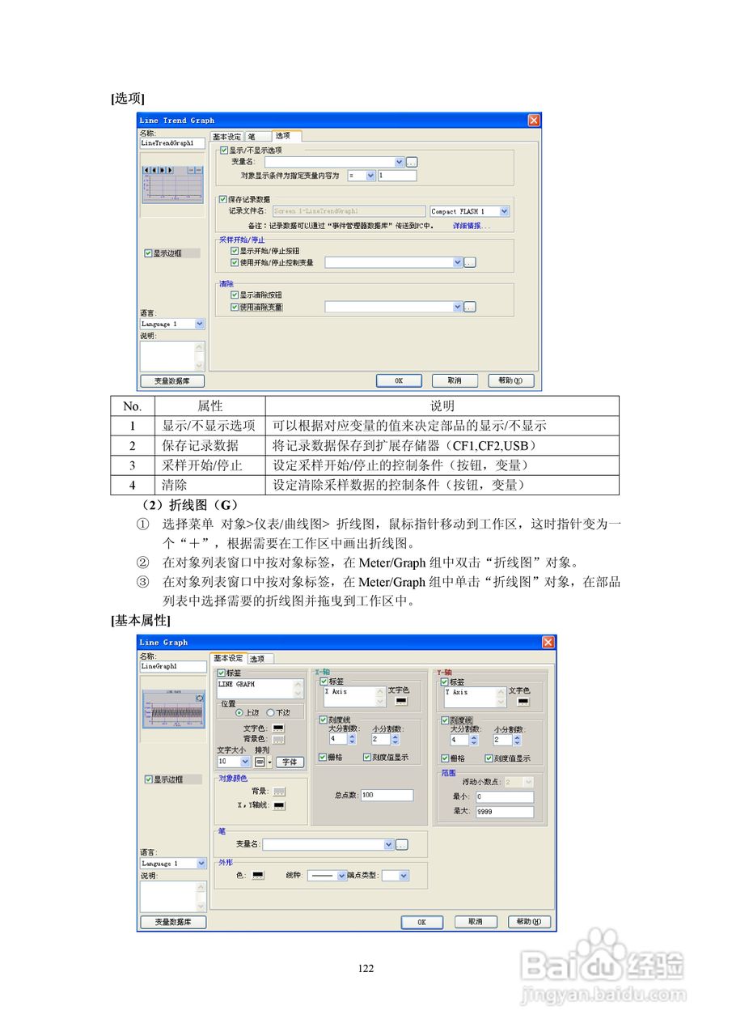Click the 排列 alignment icon in Line Graph
Image resolution: width=732 pixels, height=1036 pixels.
pos(260,761)
